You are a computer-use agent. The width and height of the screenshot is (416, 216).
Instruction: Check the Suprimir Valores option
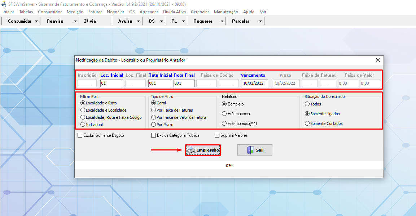pyautogui.click(x=217, y=135)
